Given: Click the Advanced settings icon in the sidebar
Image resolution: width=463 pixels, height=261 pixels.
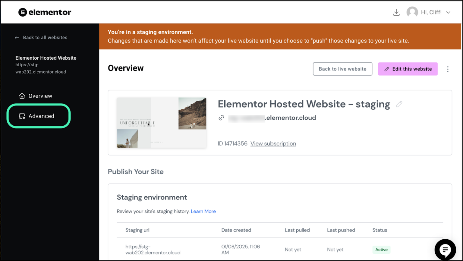Looking at the screenshot, I should 21,116.
